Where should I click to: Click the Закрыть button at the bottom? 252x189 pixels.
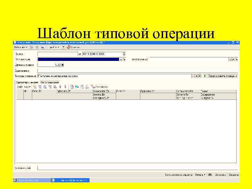[233, 175]
